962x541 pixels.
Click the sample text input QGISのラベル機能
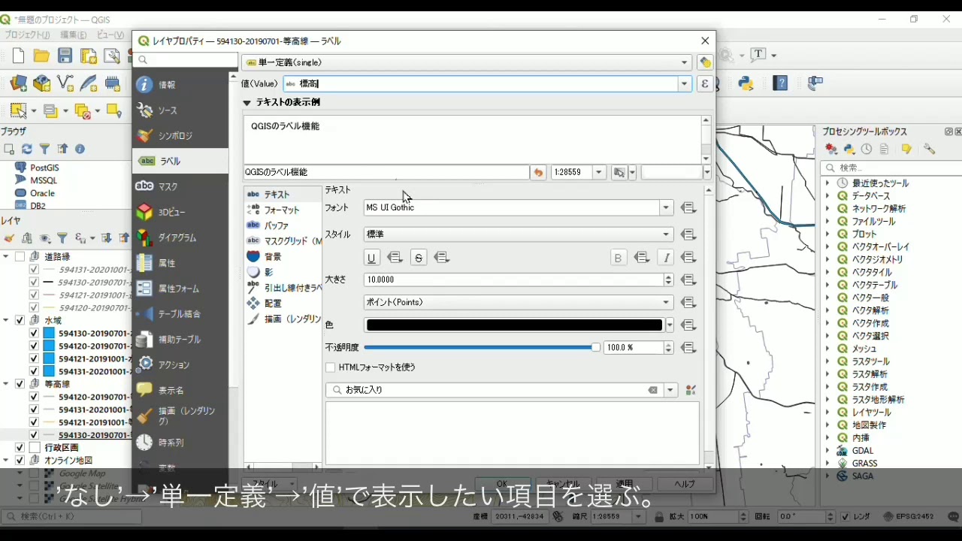click(x=386, y=173)
